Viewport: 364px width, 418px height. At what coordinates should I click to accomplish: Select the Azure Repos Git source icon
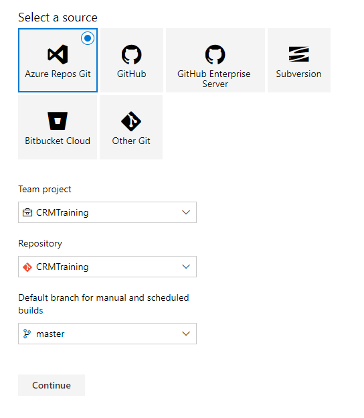click(58, 54)
